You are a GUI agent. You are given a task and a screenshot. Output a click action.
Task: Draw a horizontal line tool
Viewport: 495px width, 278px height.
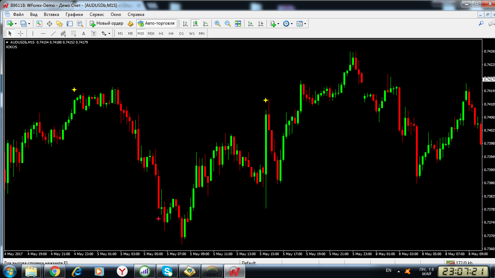[43, 33]
